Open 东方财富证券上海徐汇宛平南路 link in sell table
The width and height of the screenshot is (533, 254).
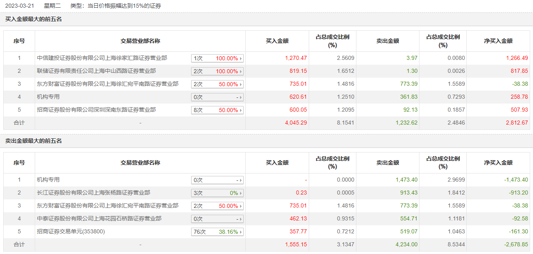(107, 205)
